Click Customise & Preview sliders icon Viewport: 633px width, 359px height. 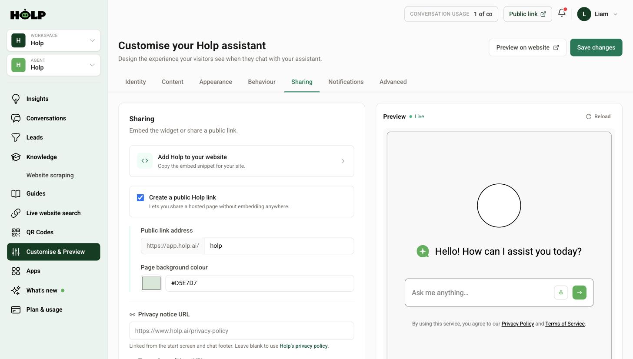coord(16,252)
